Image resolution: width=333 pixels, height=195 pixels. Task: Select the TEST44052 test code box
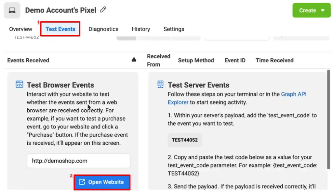185,140
